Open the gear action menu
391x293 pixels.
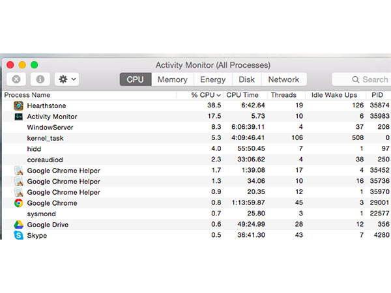(67, 79)
